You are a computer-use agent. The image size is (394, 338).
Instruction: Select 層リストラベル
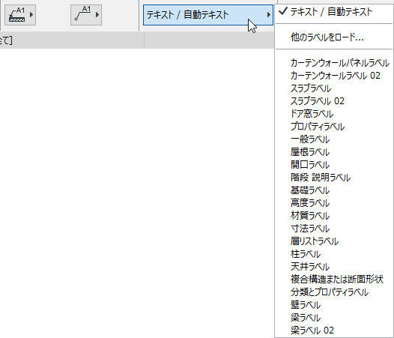point(333,241)
